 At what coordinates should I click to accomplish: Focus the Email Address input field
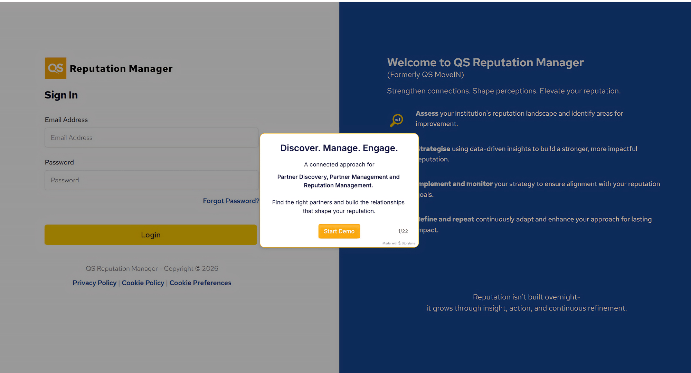(x=151, y=137)
